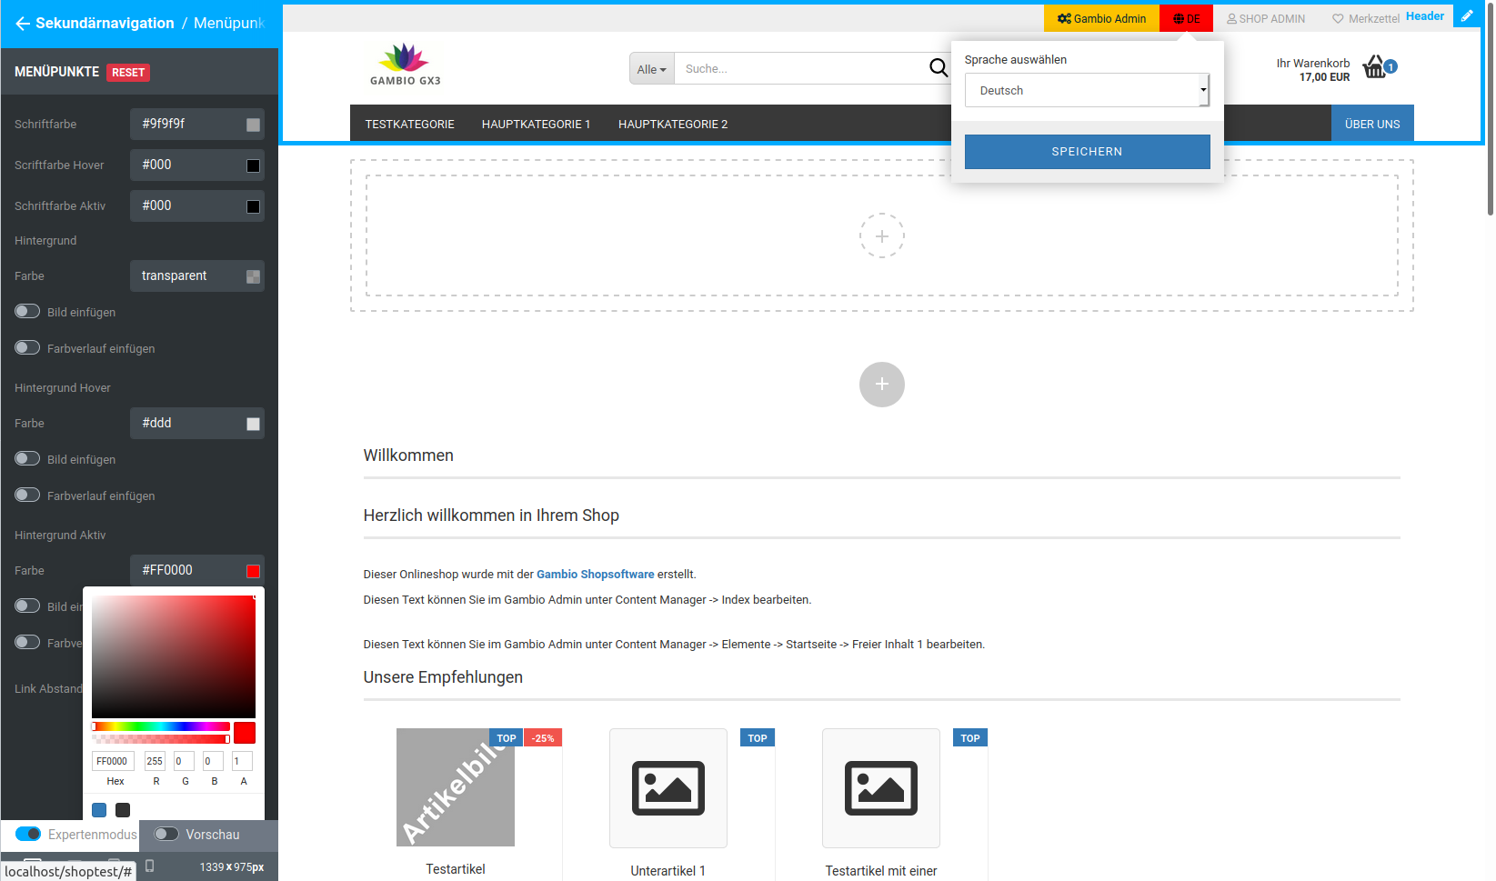Click the back arrow beside Sekundärnavigation
The image size is (1496, 881).
23,24
